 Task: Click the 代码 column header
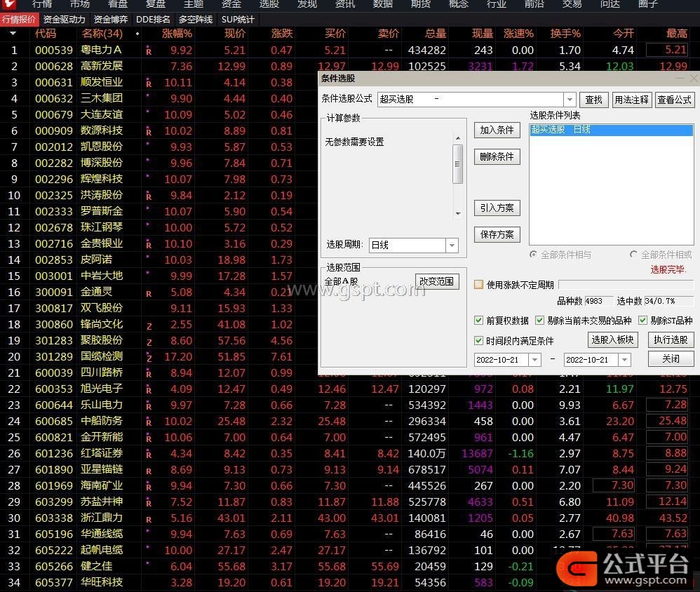coord(46,34)
